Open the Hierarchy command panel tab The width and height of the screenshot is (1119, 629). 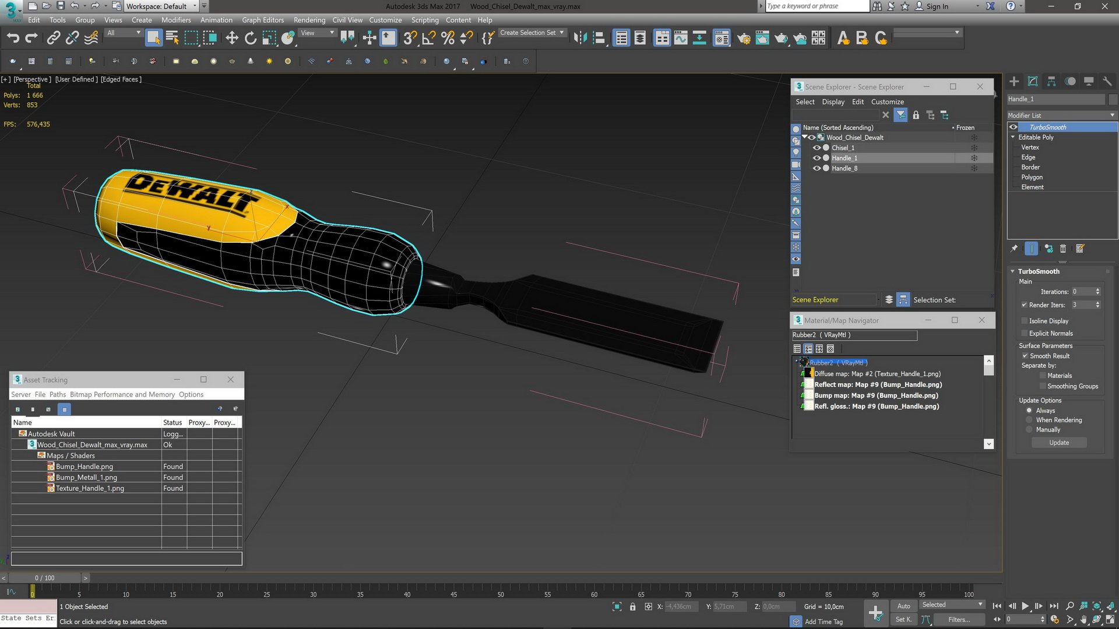tap(1051, 82)
